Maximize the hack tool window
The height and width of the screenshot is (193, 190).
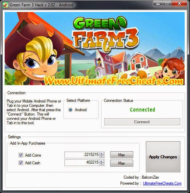click(167, 4)
